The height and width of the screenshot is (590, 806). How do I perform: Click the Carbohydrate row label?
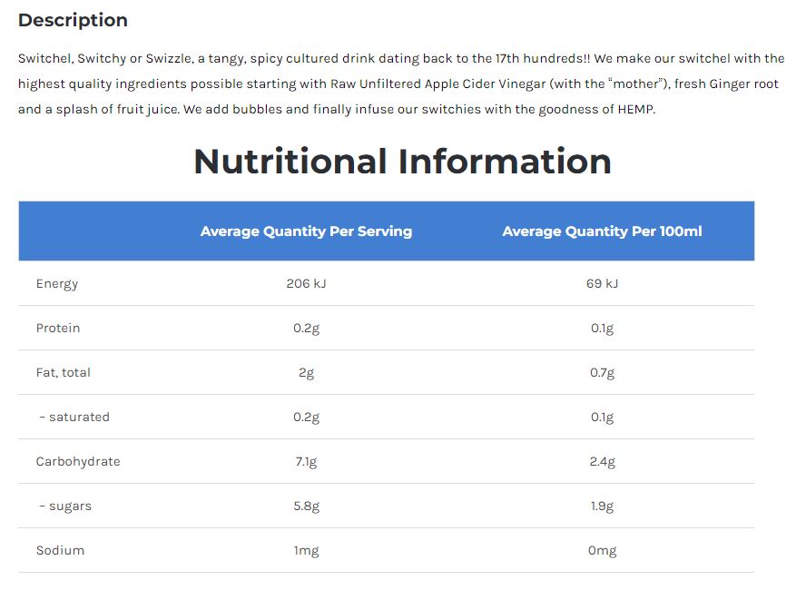coord(78,462)
